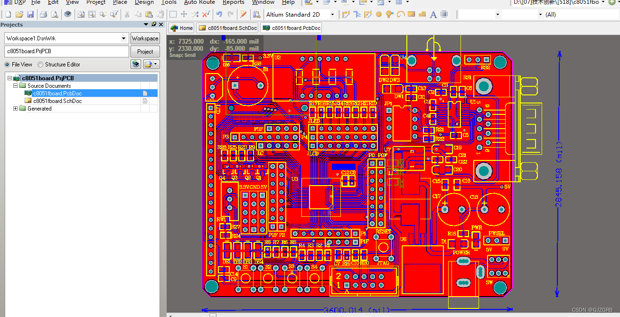
Task: Select the Place Fill tool
Action: coord(411,14)
